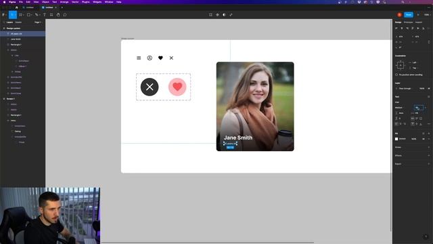Select the Rectangle shape tool
This screenshot has height=244, width=433.
point(28,15)
